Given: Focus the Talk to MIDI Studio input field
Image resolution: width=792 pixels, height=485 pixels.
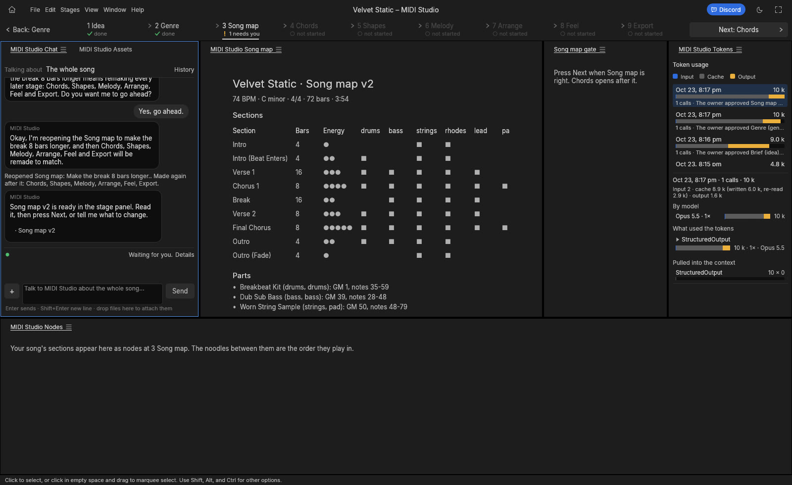Looking at the screenshot, I should (x=93, y=293).
